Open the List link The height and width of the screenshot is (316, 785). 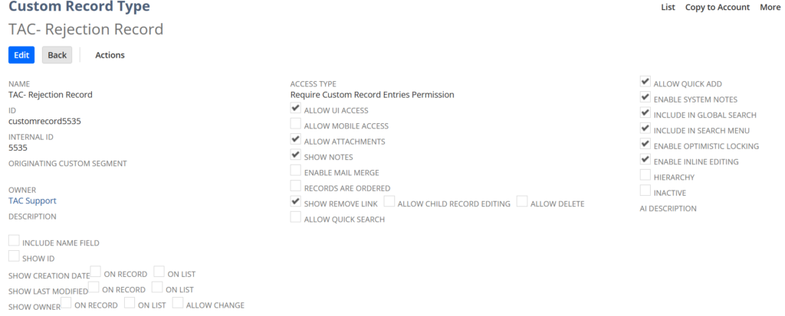tap(668, 7)
